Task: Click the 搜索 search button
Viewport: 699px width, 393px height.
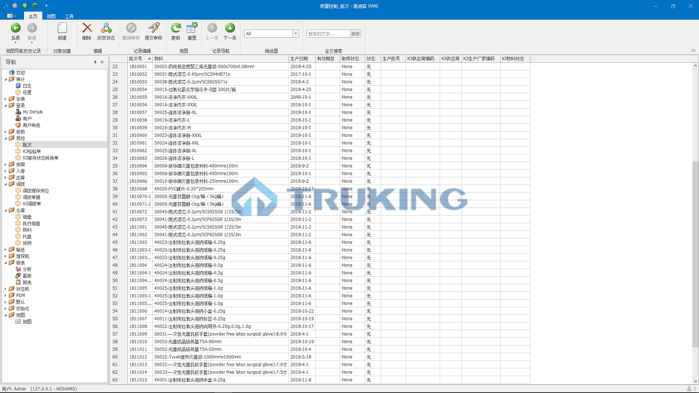Action: point(356,34)
